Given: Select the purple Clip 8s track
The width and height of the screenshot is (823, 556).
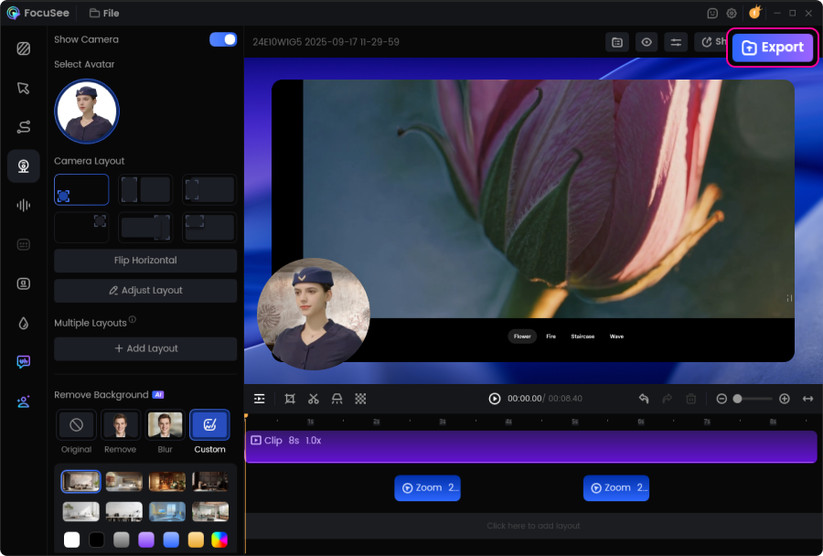Looking at the screenshot, I should 531,447.
